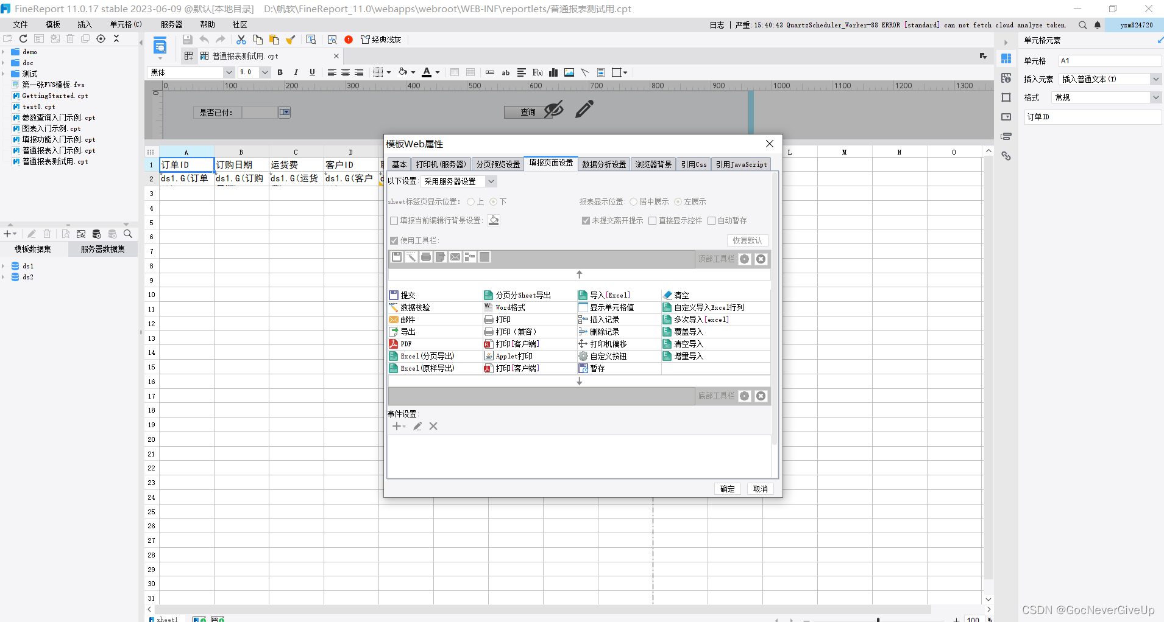Click the 取消 button in dialog
This screenshot has height=622, width=1164.
(761, 489)
